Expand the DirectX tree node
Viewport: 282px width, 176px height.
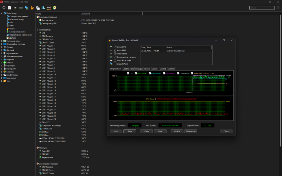click(x=2, y=62)
